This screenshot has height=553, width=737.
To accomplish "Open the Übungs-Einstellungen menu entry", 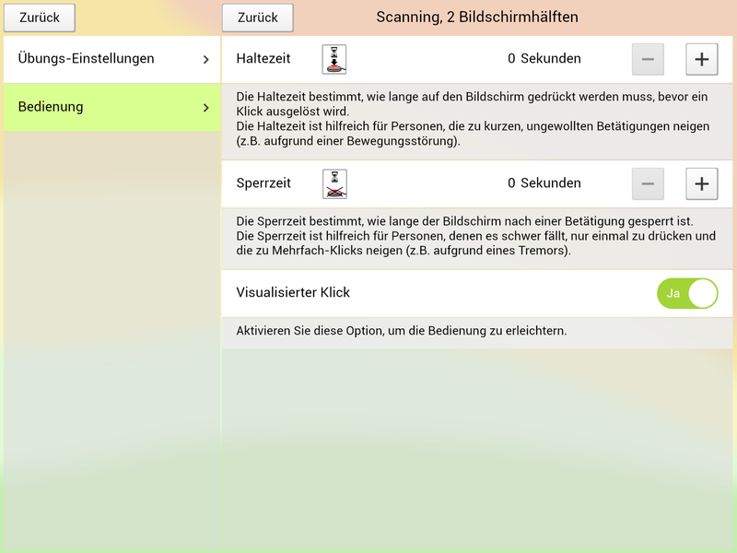I will 87,59.
